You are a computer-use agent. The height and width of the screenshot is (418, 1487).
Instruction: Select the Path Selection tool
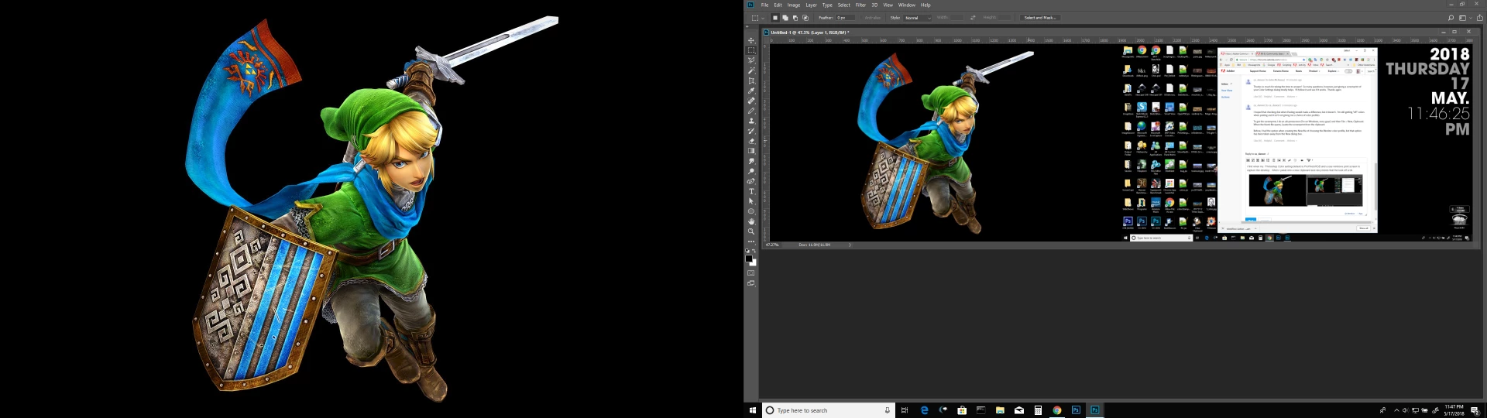tap(751, 201)
